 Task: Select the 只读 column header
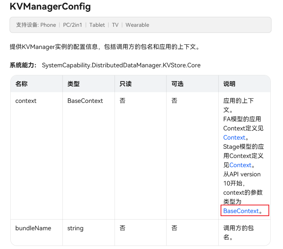[x=126, y=84]
